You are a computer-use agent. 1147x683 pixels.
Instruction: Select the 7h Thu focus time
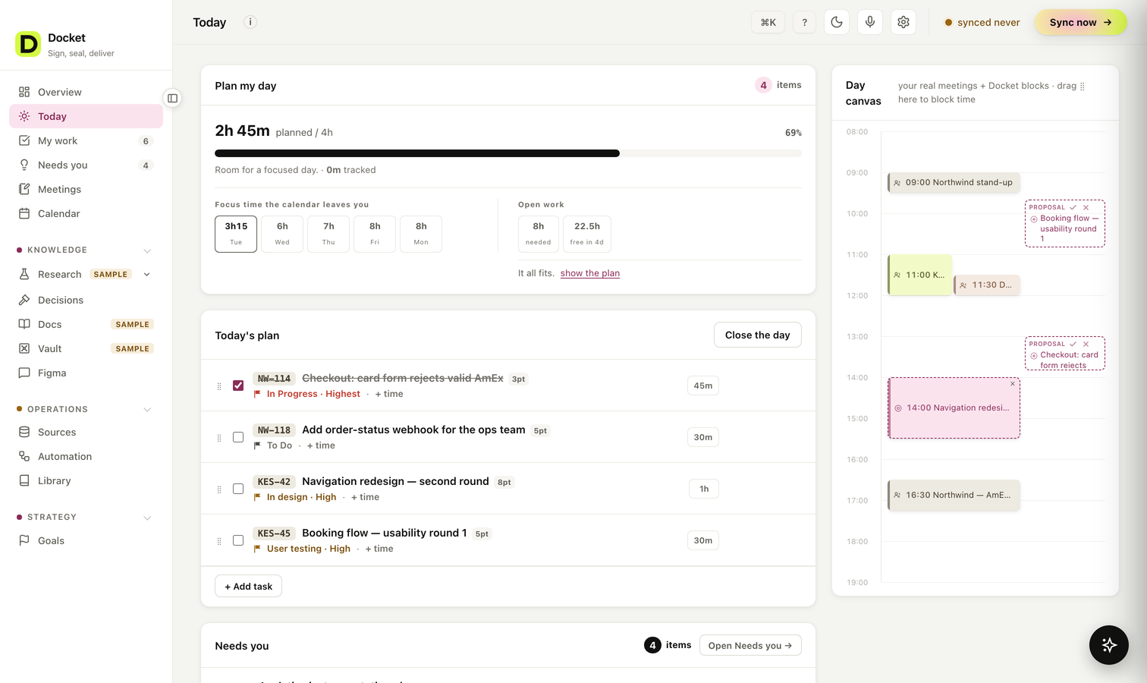tap(328, 234)
